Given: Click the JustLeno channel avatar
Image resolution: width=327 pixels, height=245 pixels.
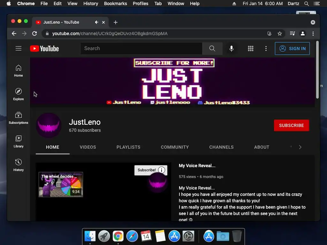Looking at the screenshot, I should coord(49,125).
